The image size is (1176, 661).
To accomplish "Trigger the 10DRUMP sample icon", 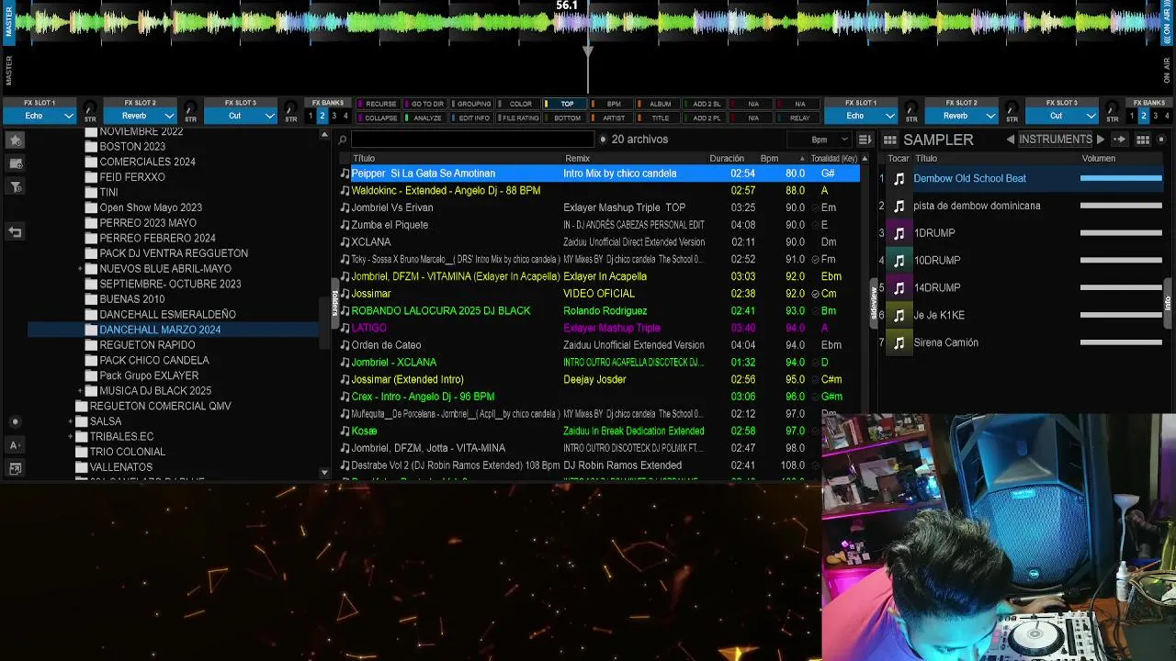I will (x=899, y=261).
